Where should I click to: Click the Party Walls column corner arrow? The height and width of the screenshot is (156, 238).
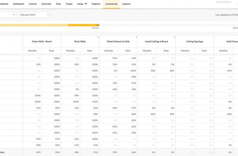coord(98,37)
